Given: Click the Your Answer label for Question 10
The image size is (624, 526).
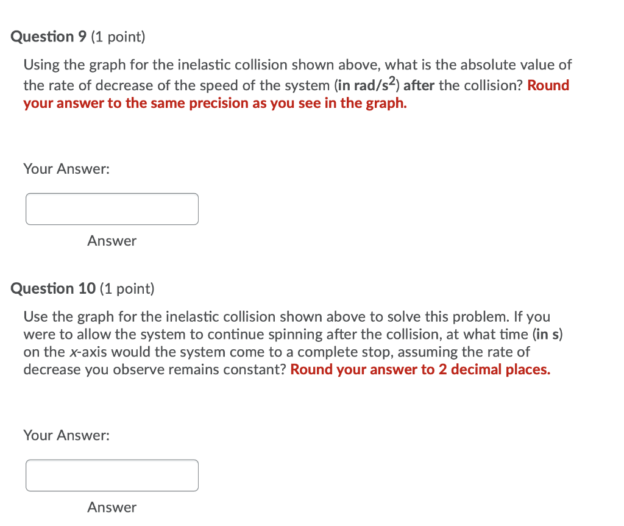Looking at the screenshot, I should [x=66, y=435].
